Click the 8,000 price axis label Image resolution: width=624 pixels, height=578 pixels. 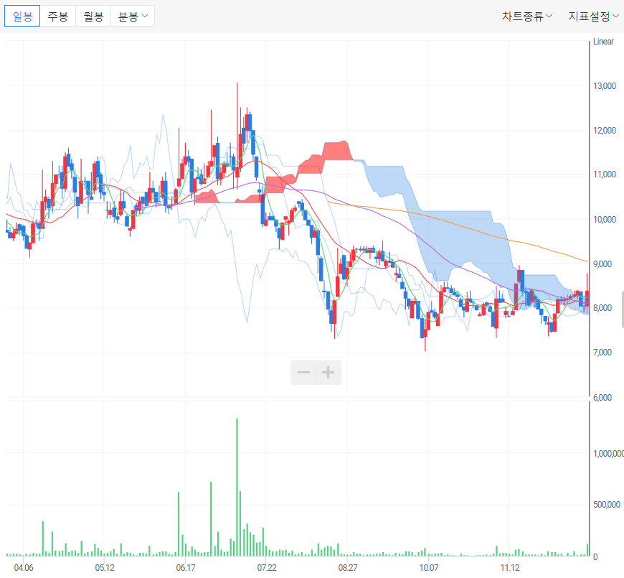pyautogui.click(x=602, y=308)
